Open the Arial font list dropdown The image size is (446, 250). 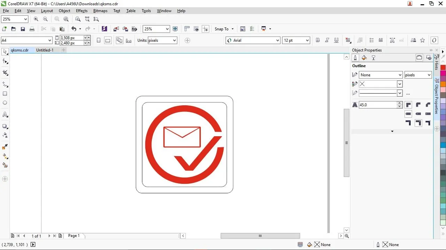click(278, 40)
